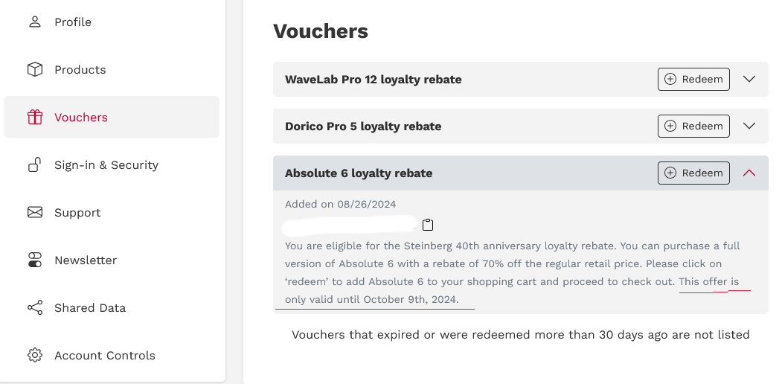This screenshot has width=782, height=384.
Task: Expand the Dorico Pro 5 voucher chevron
Action: pos(749,126)
